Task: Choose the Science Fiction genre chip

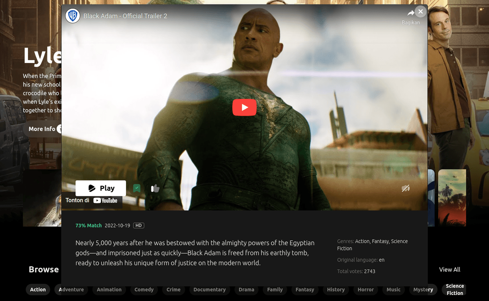Action: pos(455,290)
